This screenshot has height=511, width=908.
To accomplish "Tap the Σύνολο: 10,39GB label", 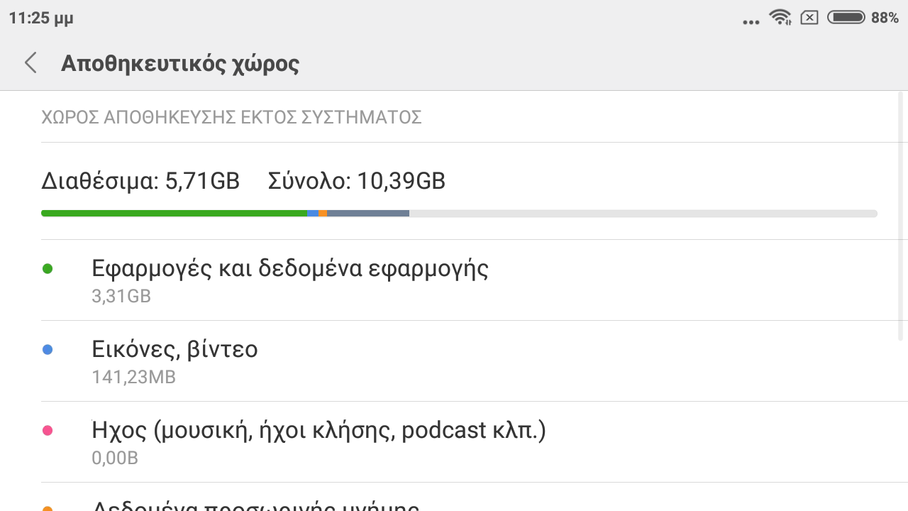I will 357,182.
